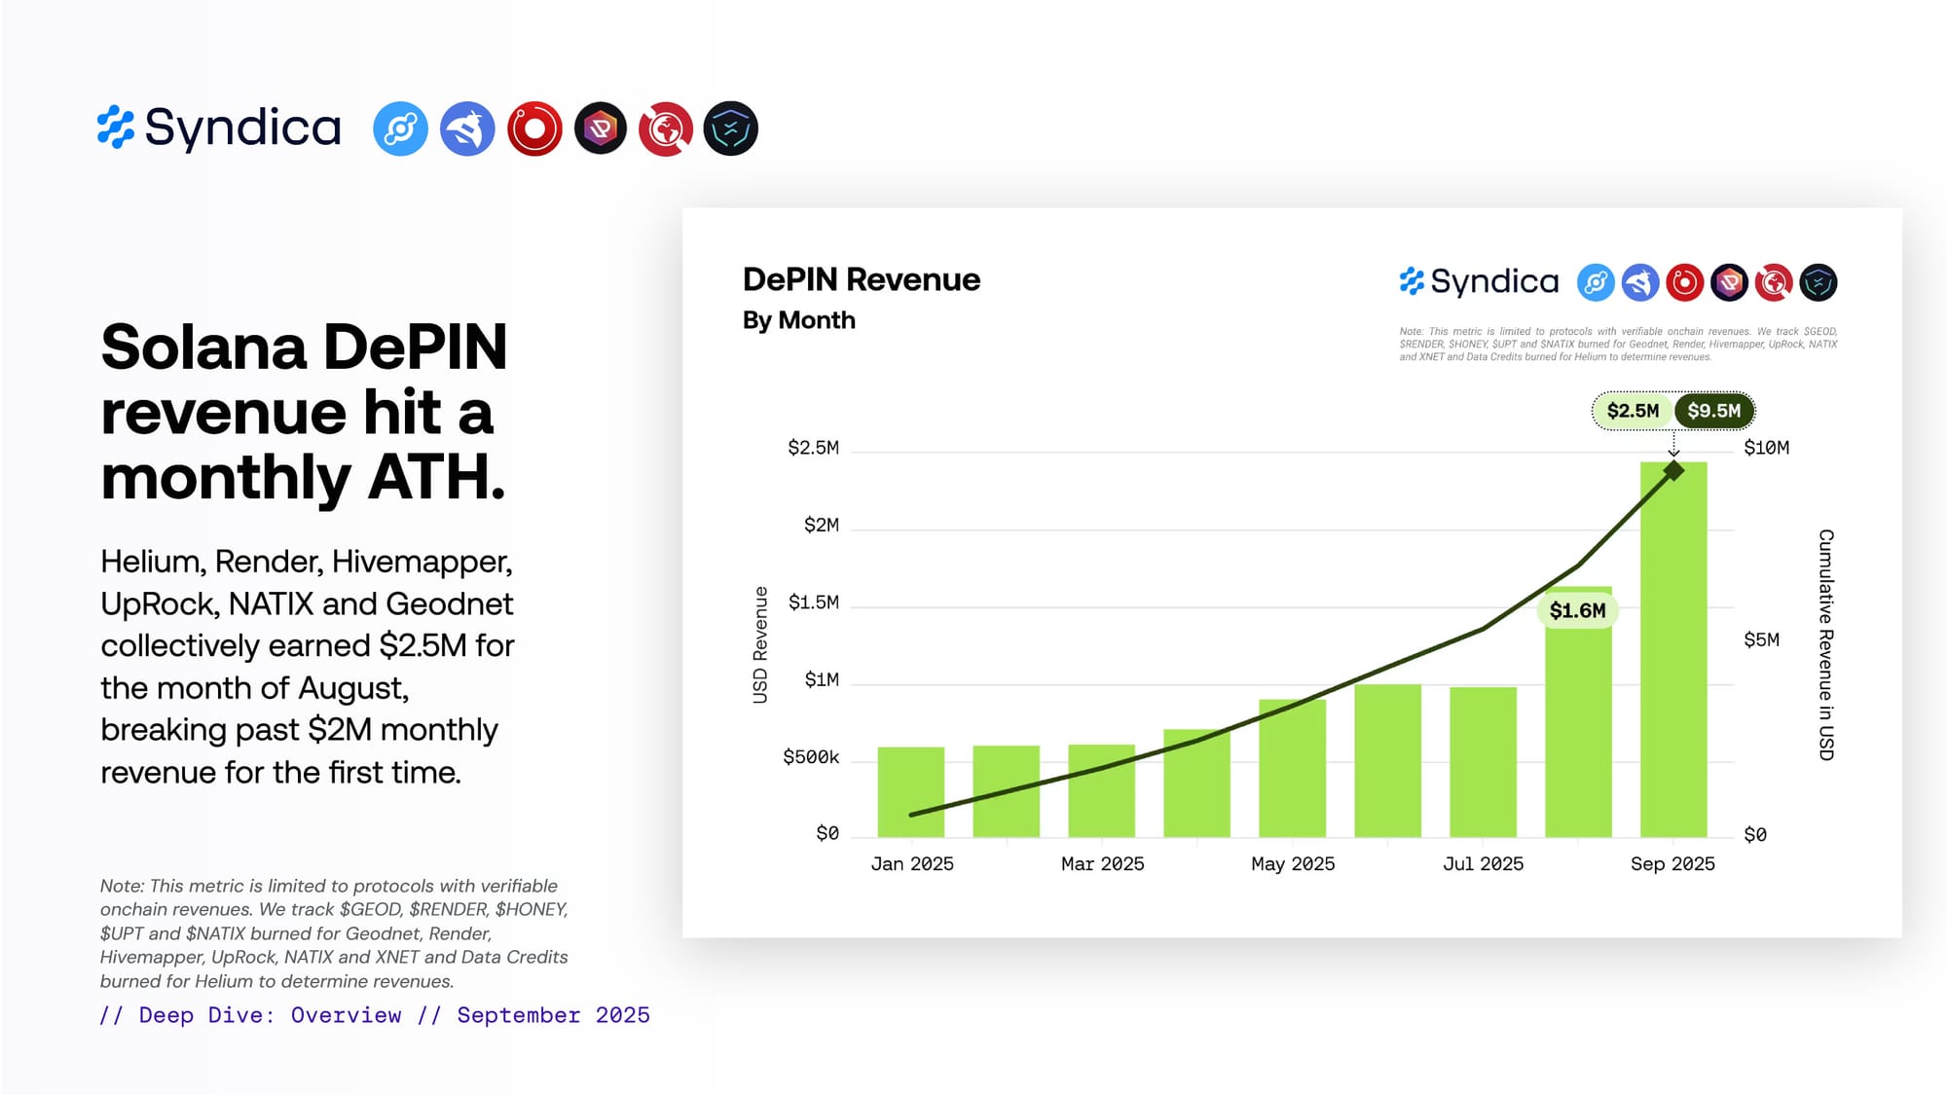This screenshot has height=1095, width=1947.
Task: Click the UpRock hexagon icon in the top-left header
Action: [601, 128]
